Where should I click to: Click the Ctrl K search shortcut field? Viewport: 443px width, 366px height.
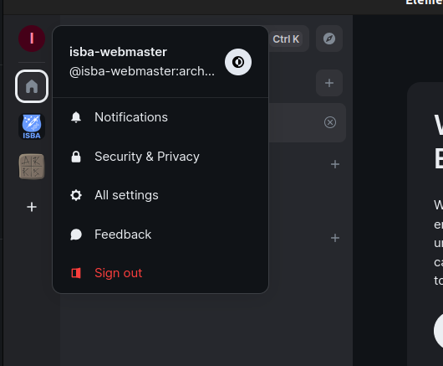point(286,39)
